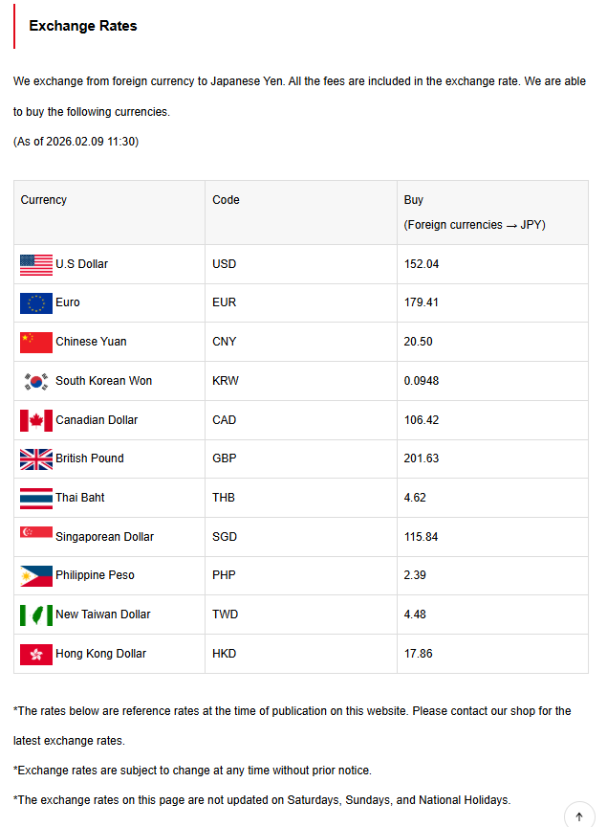
Task: Click the Buy column header
Action: point(414,200)
